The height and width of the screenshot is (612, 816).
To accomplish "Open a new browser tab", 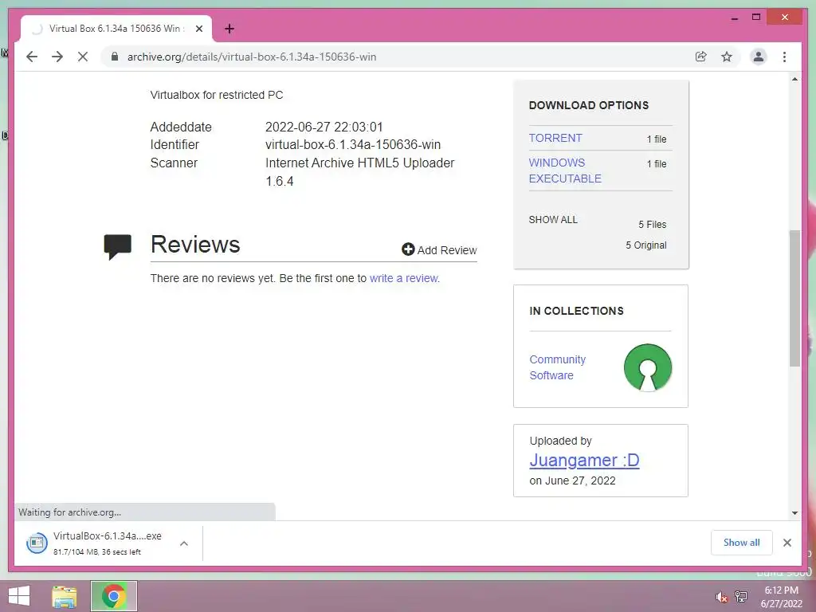I will [x=229, y=29].
